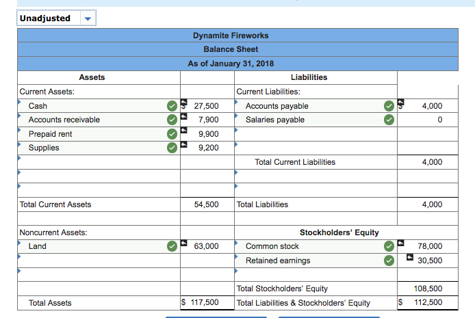This screenshot has height=318, width=475.
Task: Click the Land amount 63,000
Action: point(206,246)
